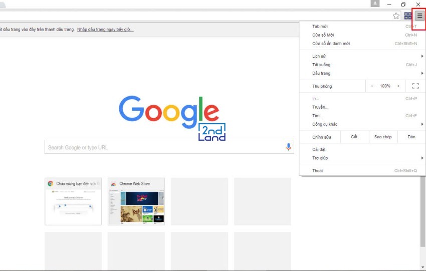Click the 'Sao chép' copy button
The width and height of the screenshot is (426, 271).
(383, 137)
